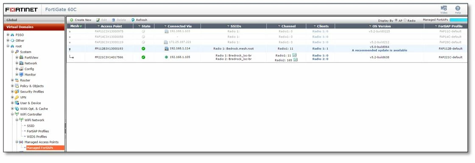
Task: Open VPN in the navigation tree
Action: coord(23,98)
